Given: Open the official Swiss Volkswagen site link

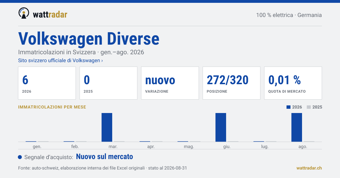Looking at the screenshot, I should point(60,60).
